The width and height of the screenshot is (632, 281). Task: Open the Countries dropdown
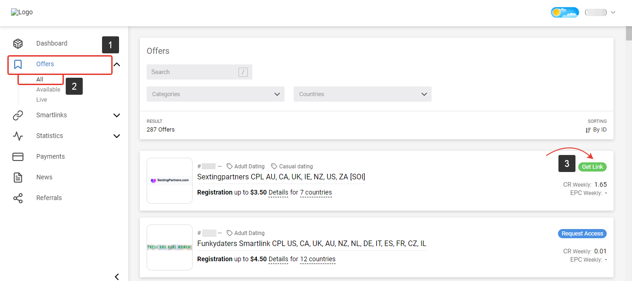pyautogui.click(x=362, y=94)
